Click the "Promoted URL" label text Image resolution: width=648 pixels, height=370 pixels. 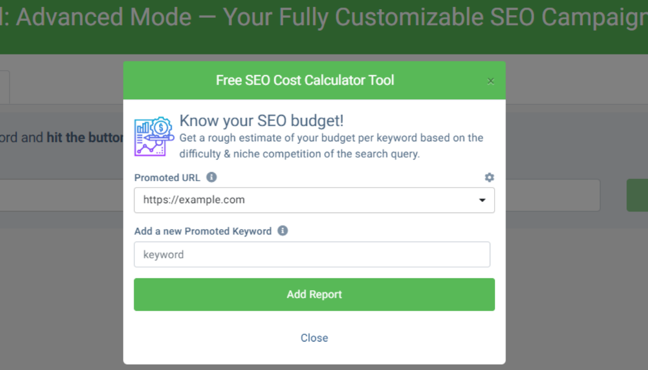[167, 177]
